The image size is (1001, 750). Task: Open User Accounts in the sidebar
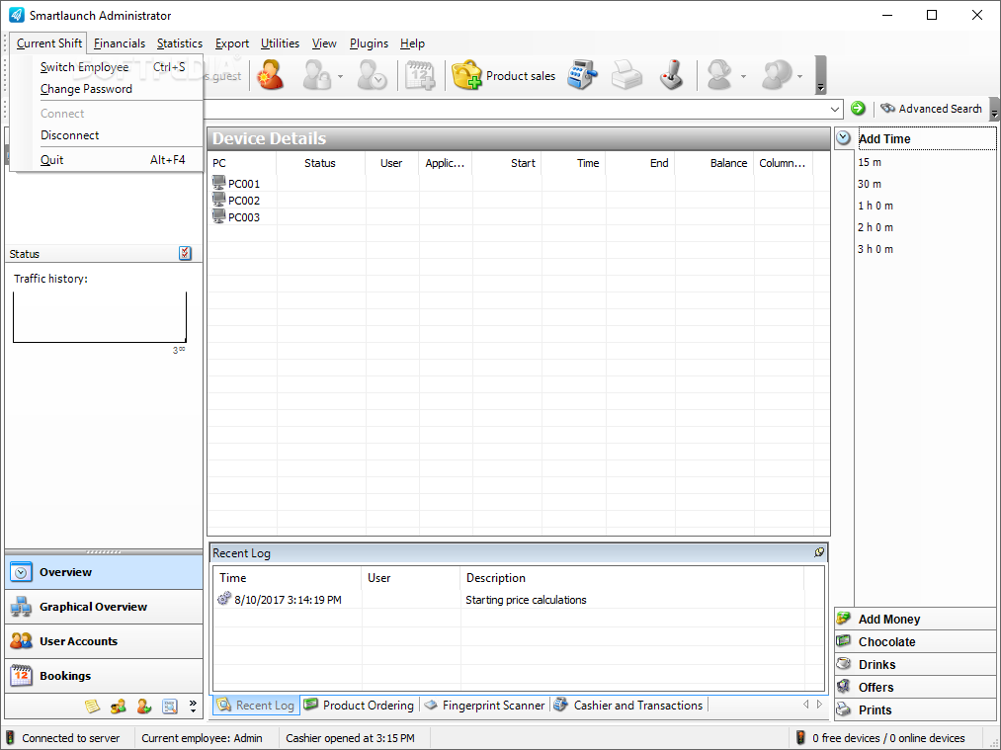point(104,641)
